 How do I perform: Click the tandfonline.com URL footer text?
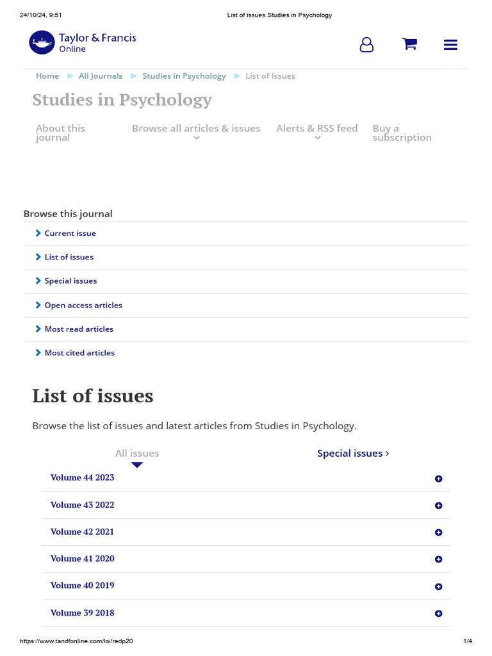[76, 641]
